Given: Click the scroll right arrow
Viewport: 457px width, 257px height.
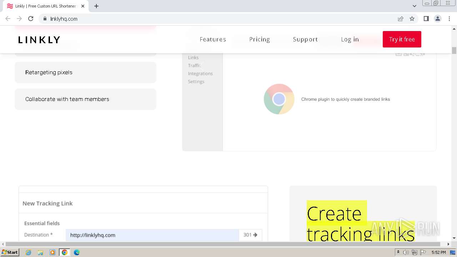Looking at the screenshot, I should click(x=448, y=244).
